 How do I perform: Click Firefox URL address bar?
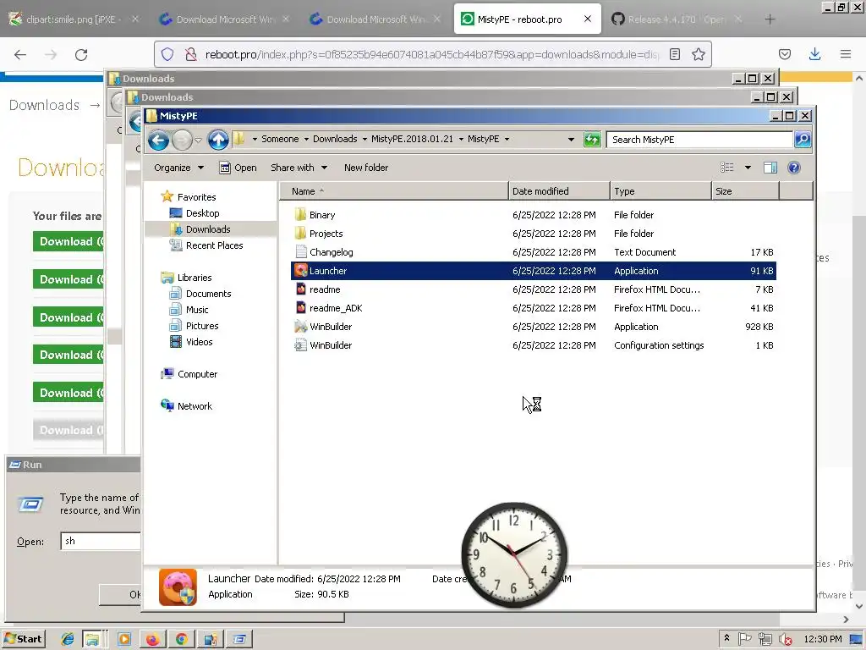pyautogui.click(x=432, y=54)
